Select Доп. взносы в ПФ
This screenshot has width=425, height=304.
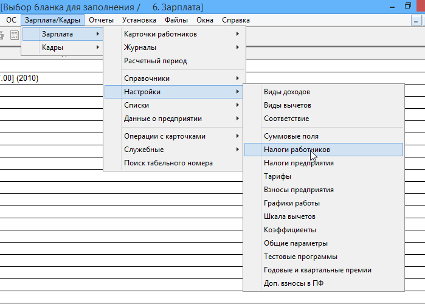point(323,283)
